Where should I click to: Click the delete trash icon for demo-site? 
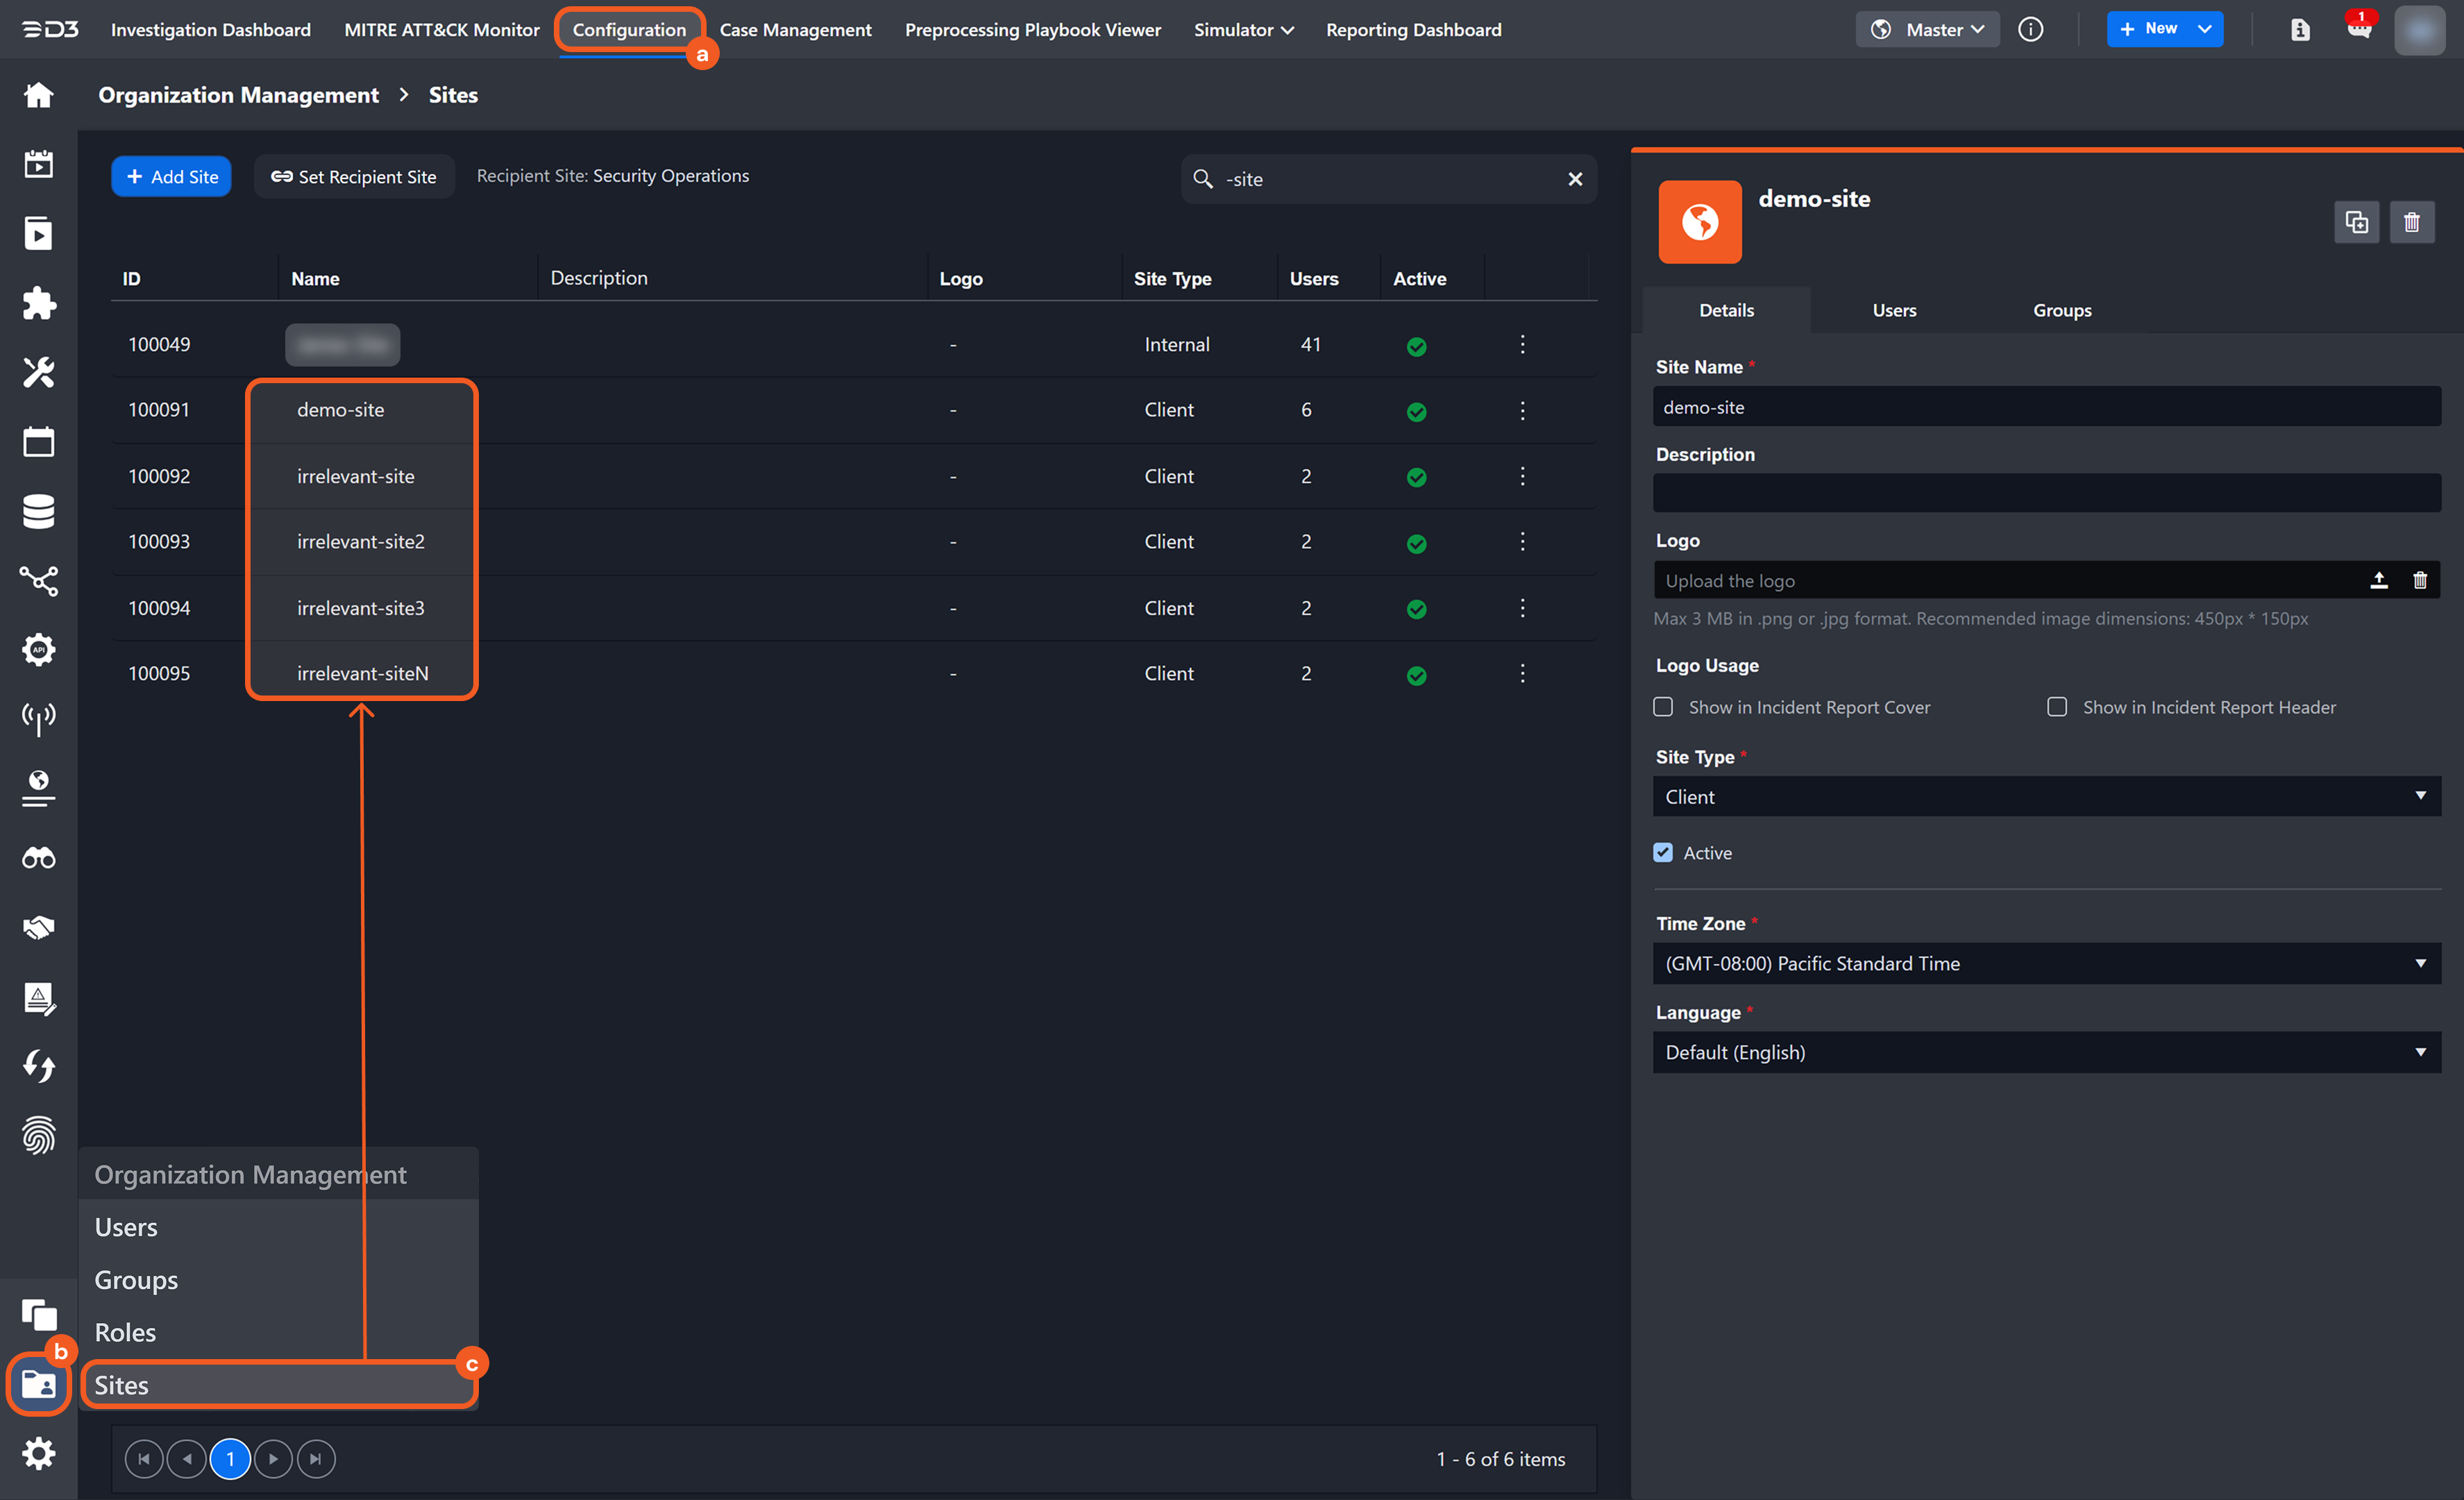[2411, 222]
